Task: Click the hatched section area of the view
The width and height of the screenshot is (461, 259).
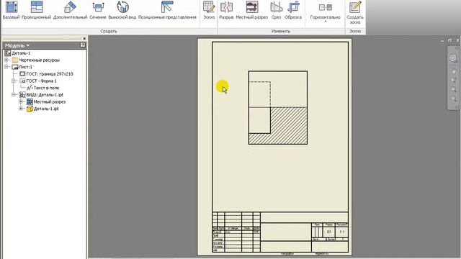Action: [x=289, y=126]
